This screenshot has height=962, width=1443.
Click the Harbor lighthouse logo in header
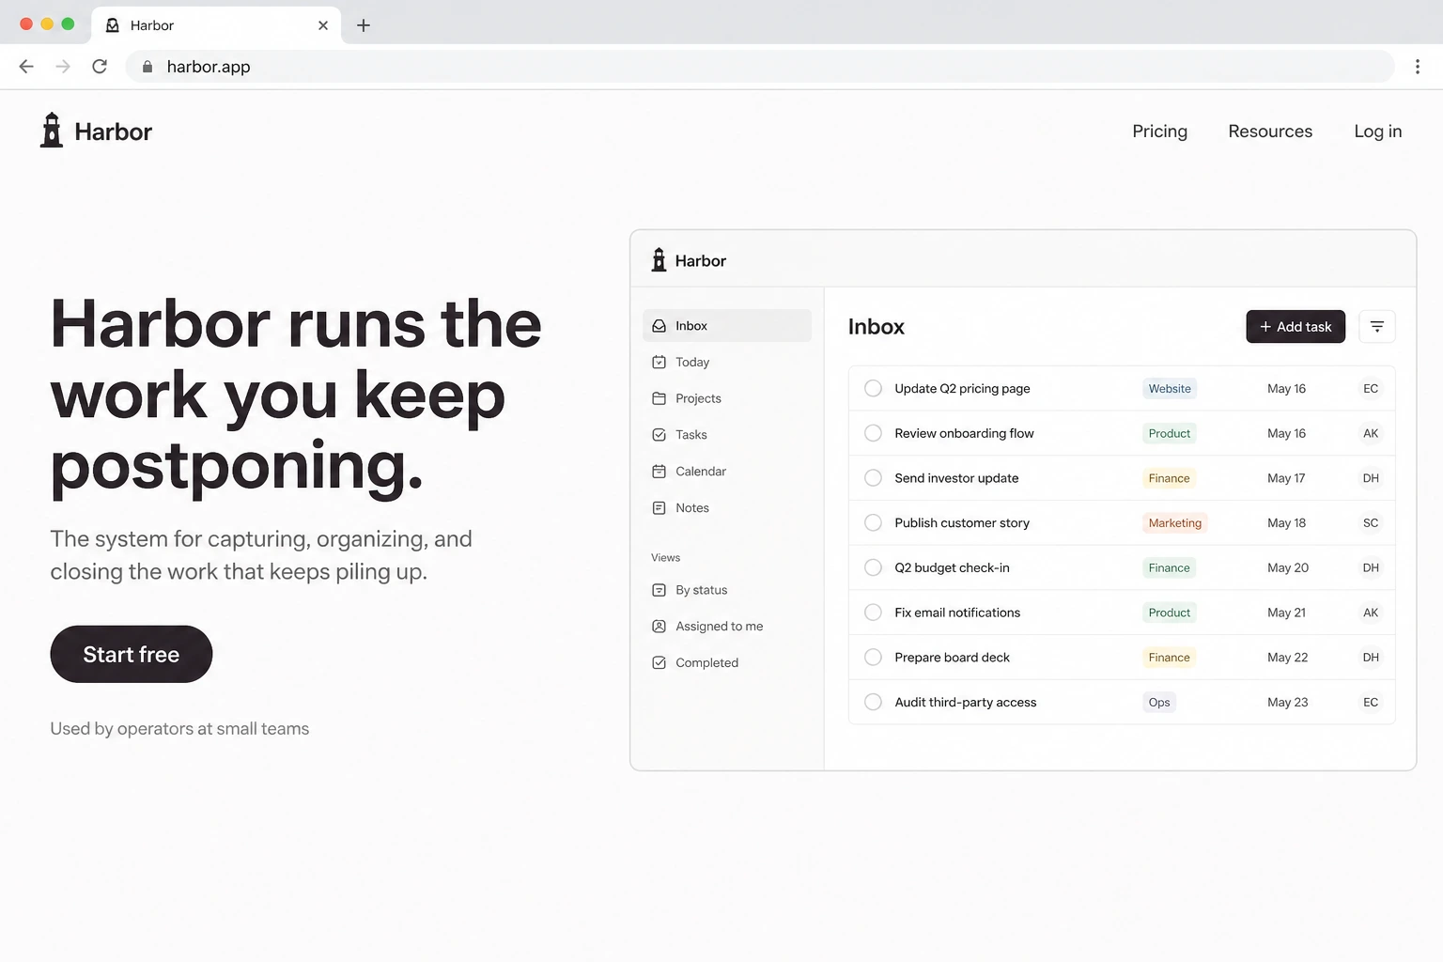coord(52,131)
